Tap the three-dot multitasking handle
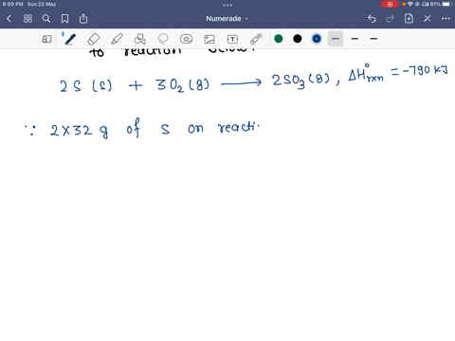 click(227, 5)
